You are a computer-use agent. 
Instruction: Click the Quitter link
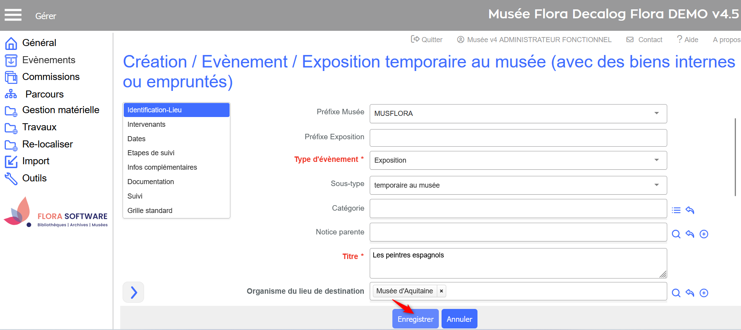[427, 40]
